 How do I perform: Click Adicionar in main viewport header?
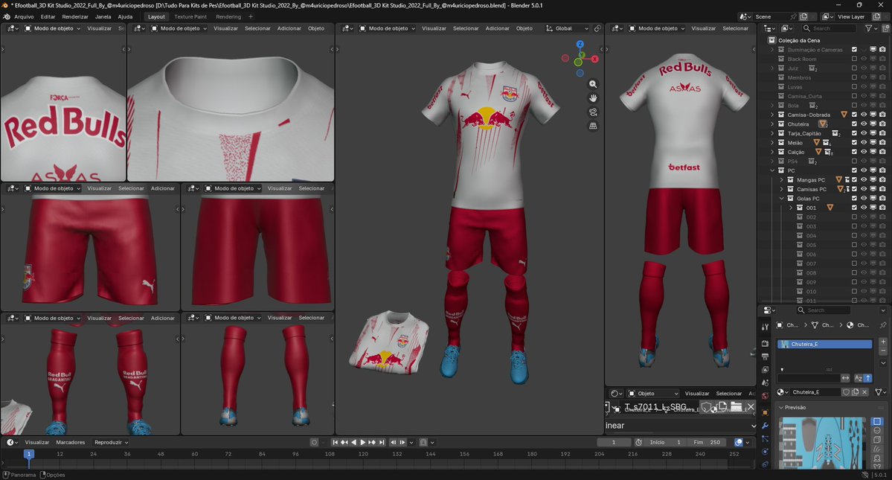[497, 28]
